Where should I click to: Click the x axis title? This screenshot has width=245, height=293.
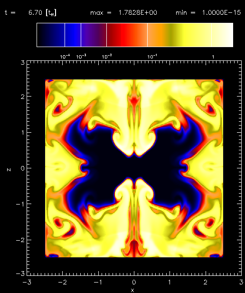click(132, 290)
